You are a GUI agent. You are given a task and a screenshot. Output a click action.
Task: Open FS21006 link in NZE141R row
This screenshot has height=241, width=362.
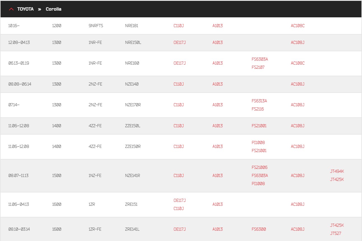click(x=260, y=167)
